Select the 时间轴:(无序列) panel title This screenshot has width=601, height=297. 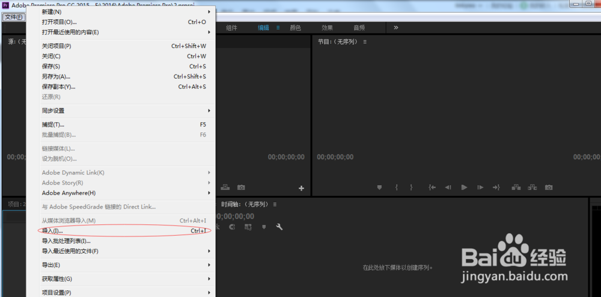click(244, 204)
